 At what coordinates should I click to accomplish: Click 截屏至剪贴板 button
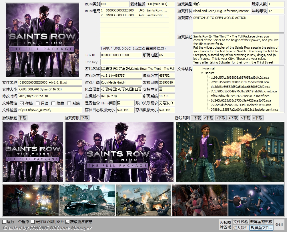point(261,222)
